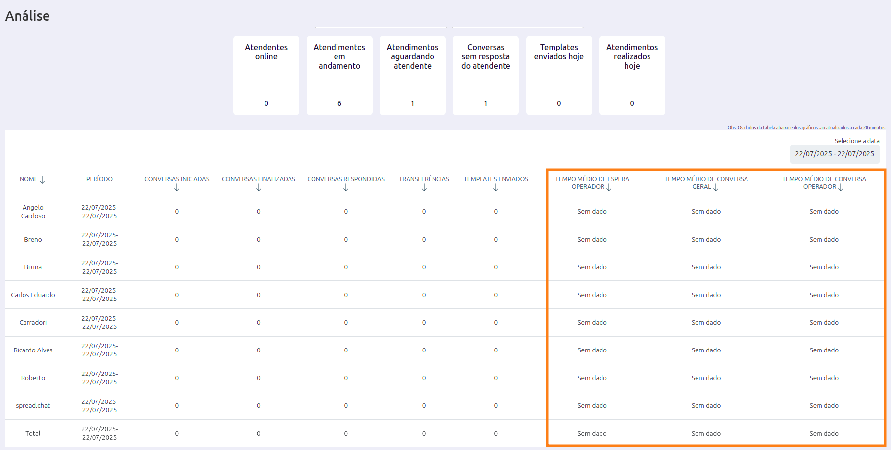891x450 pixels.
Task: Select the Atendentes online card
Action: click(x=266, y=75)
